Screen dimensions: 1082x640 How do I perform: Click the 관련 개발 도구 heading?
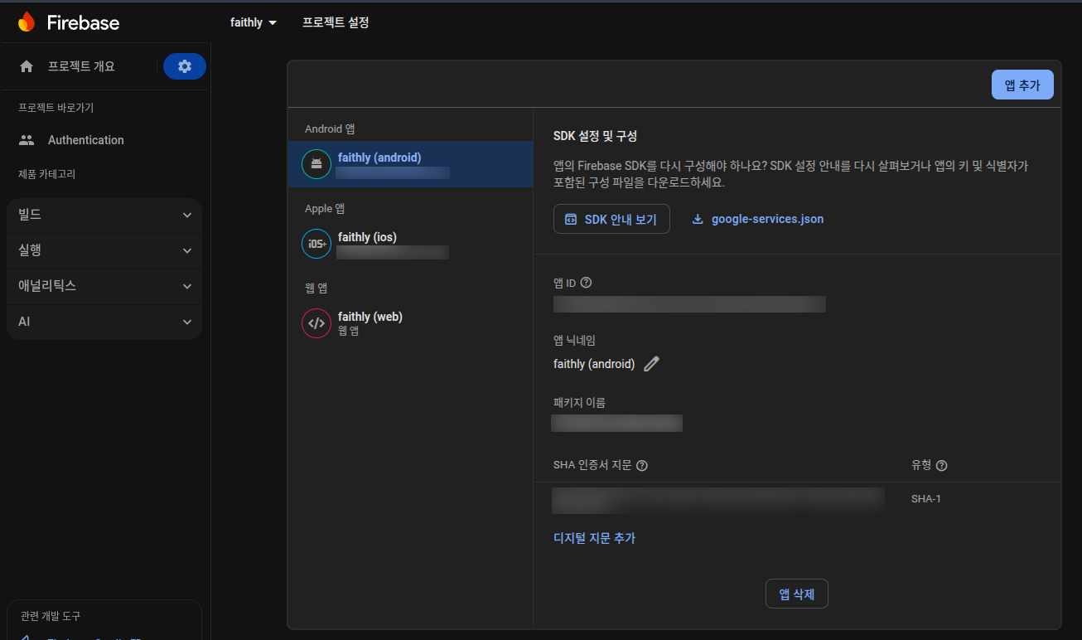click(x=51, y=616)
